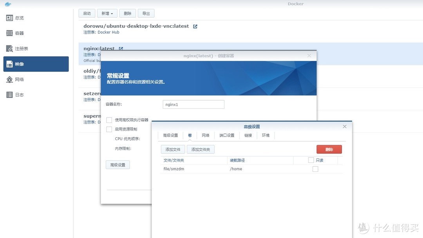
Task: Click the 添加文件夹 (Add Folder) button
Action: pos(201,149)
